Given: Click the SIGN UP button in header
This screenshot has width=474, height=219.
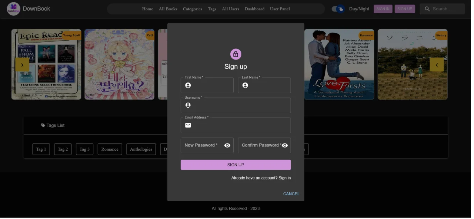Looking at the screenshot, I should pos(405,9).
